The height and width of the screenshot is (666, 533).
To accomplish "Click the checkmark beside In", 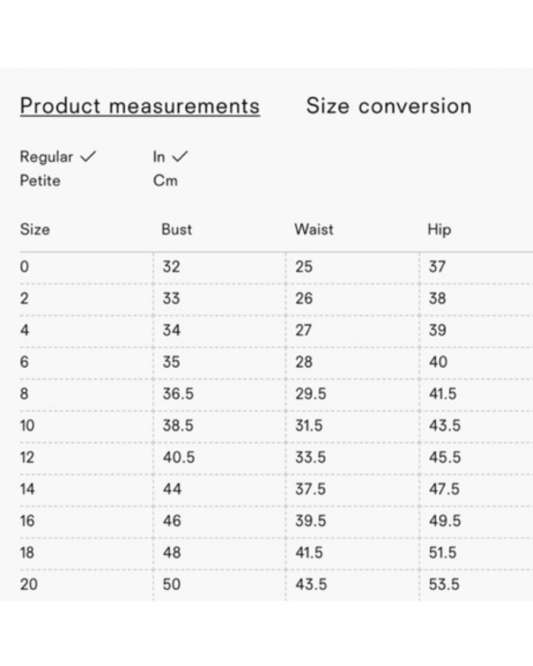I will (179, 157).
